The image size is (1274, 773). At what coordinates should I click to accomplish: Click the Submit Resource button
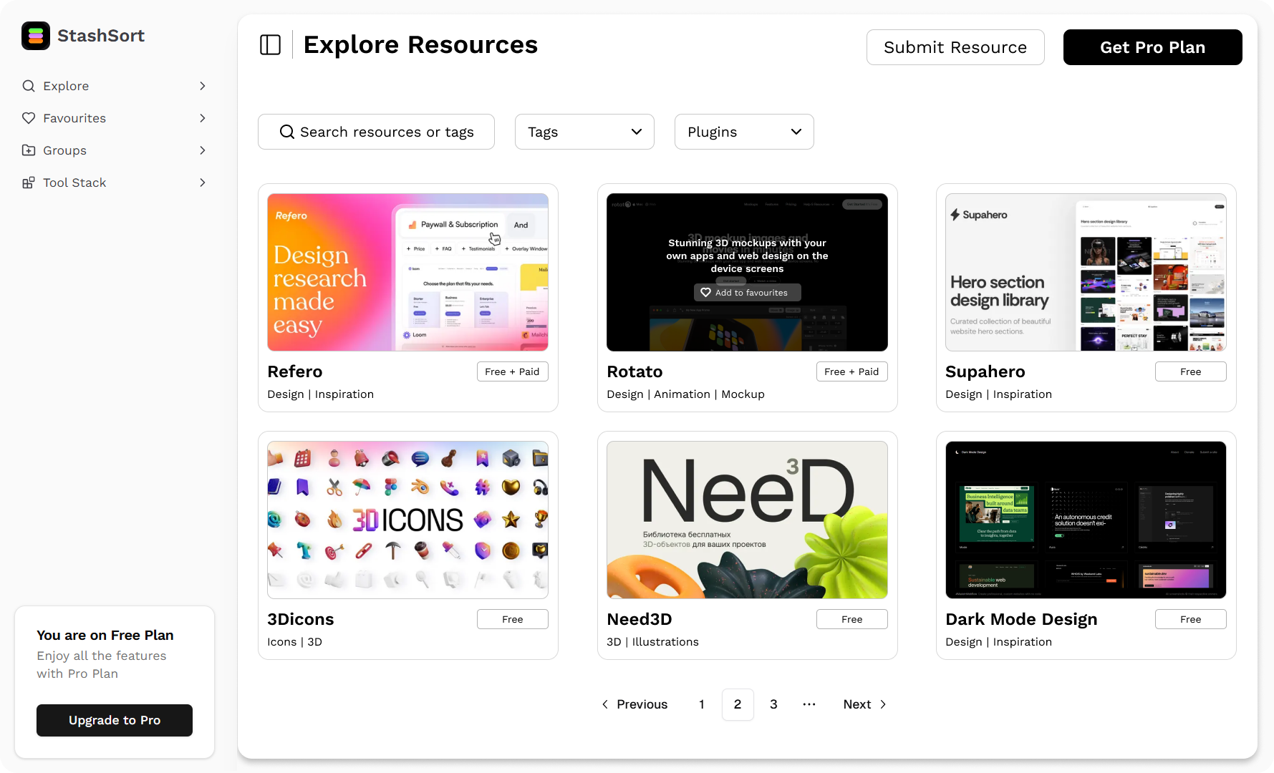(x=955, y=47)
